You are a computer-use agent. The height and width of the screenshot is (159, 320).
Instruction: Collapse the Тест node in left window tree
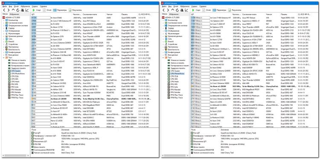tap(4, 58)
